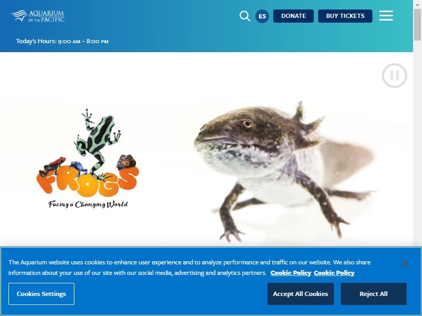Switch language with the ES button
The width and height of the screenshot is (422, 316).
pos(262,16)
